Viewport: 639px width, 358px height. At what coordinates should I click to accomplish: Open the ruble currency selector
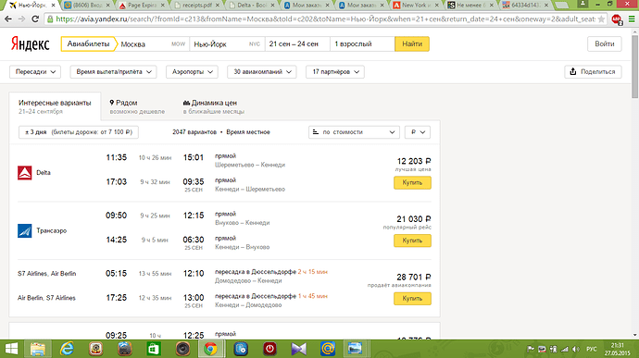click(x=418, y=132)
